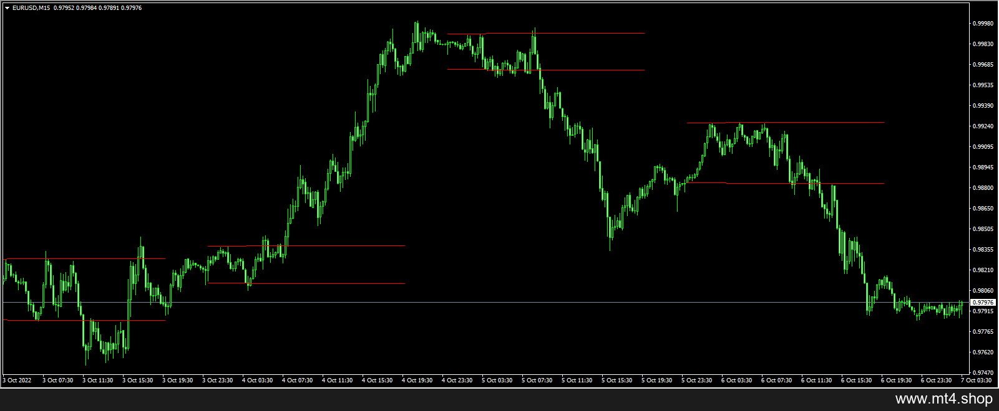
Task: Click time label 5 Oct 11:30
Action: (x=577, y=380)
